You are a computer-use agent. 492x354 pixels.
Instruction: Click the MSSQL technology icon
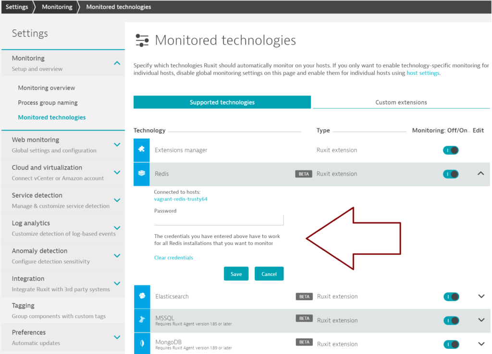pos(142,320)
